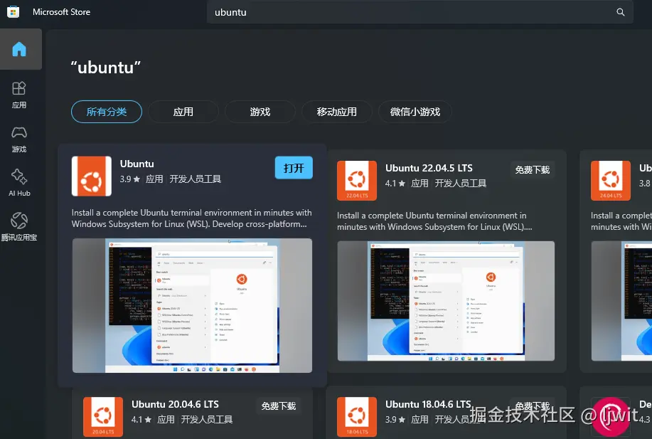Click the Ubuntu 22.04.5 LTS app icon
This screenshot has height=439, width=652.
[x=357, y=181]
